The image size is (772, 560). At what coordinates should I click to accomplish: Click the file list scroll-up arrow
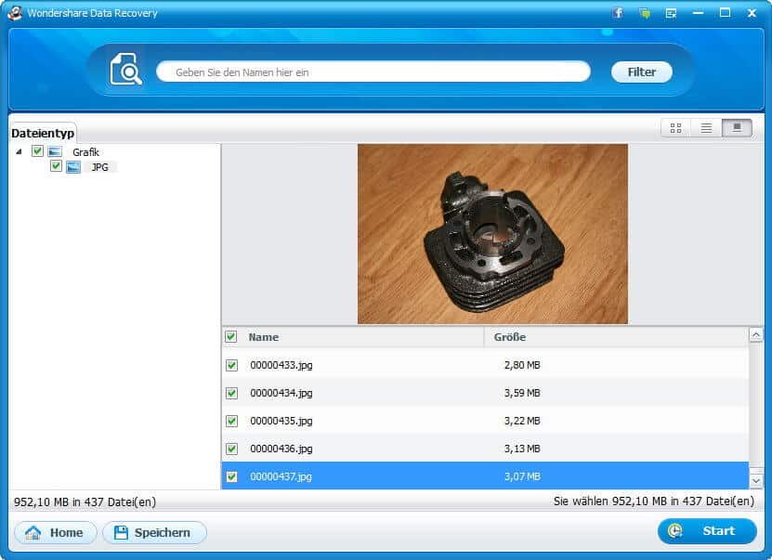click(756, 335)
